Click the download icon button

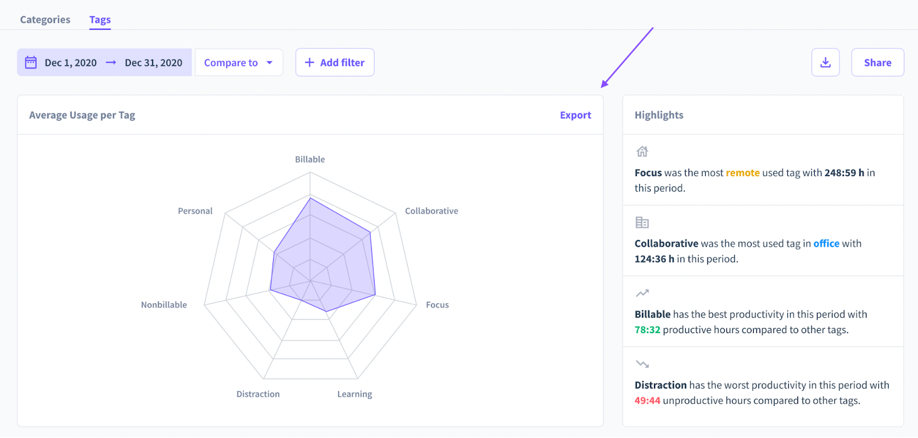(x=825, y=62)
